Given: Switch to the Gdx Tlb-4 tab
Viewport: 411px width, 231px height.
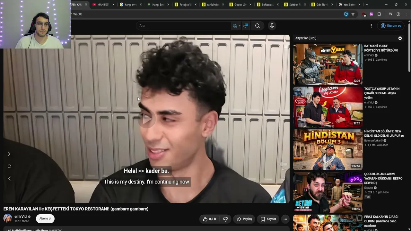Looking at the screenshot, I should (322, 5).
